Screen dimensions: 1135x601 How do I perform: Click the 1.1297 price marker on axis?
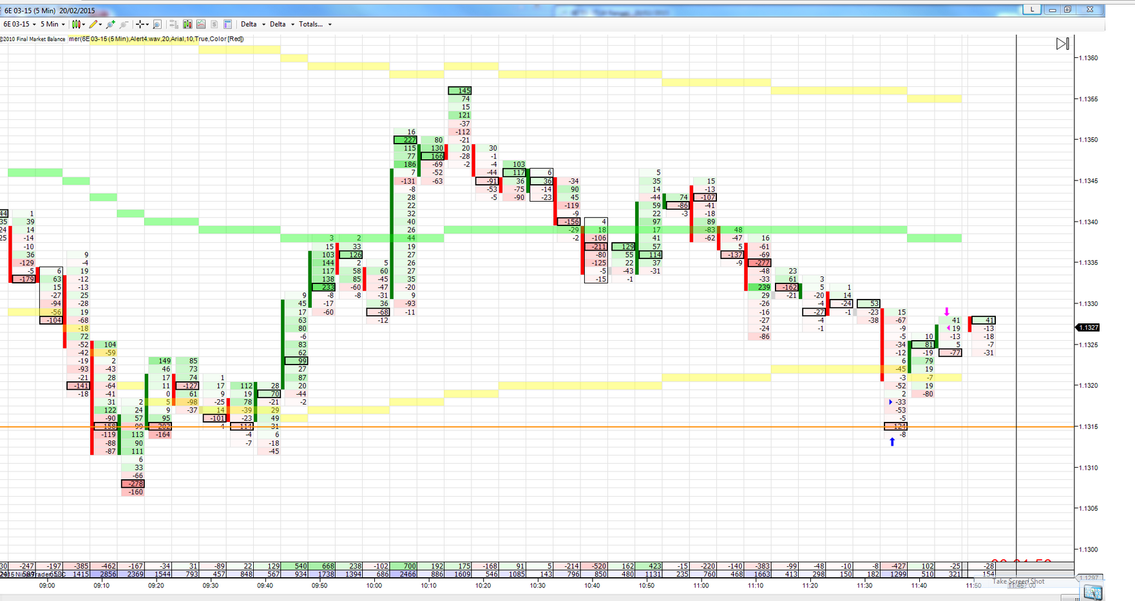coord(1089,578)
